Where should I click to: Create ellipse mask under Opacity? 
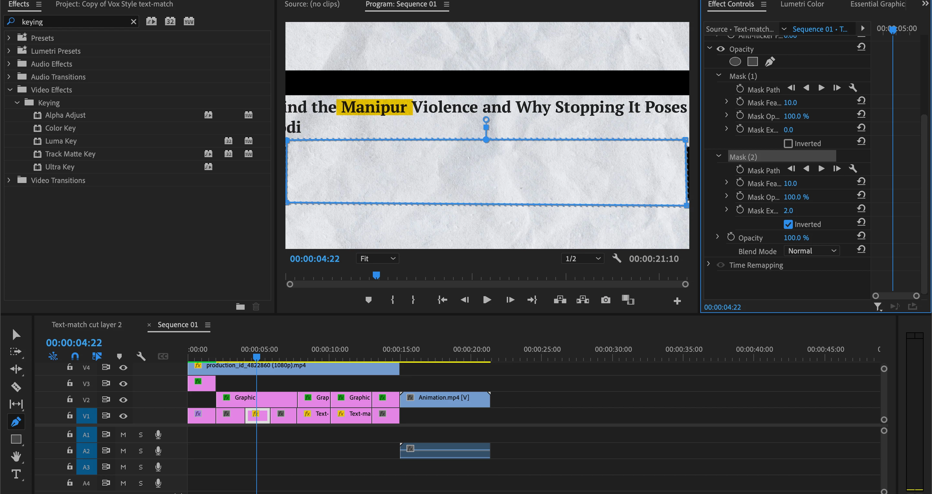coord(735,62)
